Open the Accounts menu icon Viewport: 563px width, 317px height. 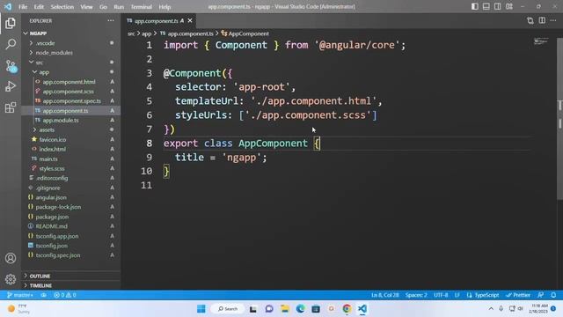click(11, 258)
